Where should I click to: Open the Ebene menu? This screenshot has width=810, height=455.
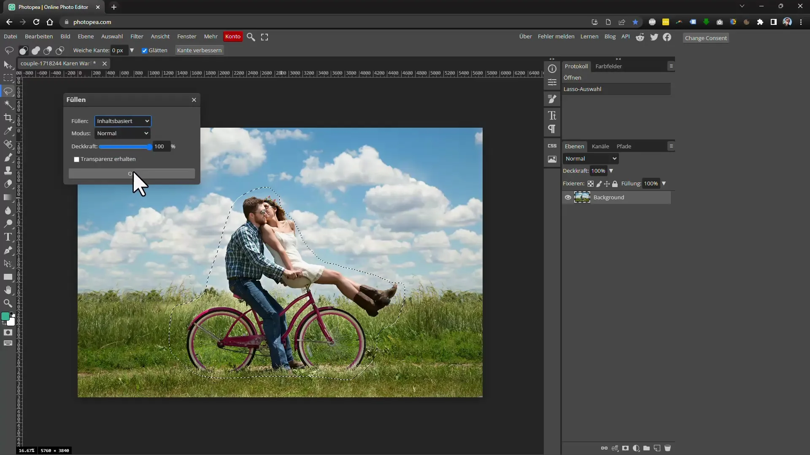(86, 36)
